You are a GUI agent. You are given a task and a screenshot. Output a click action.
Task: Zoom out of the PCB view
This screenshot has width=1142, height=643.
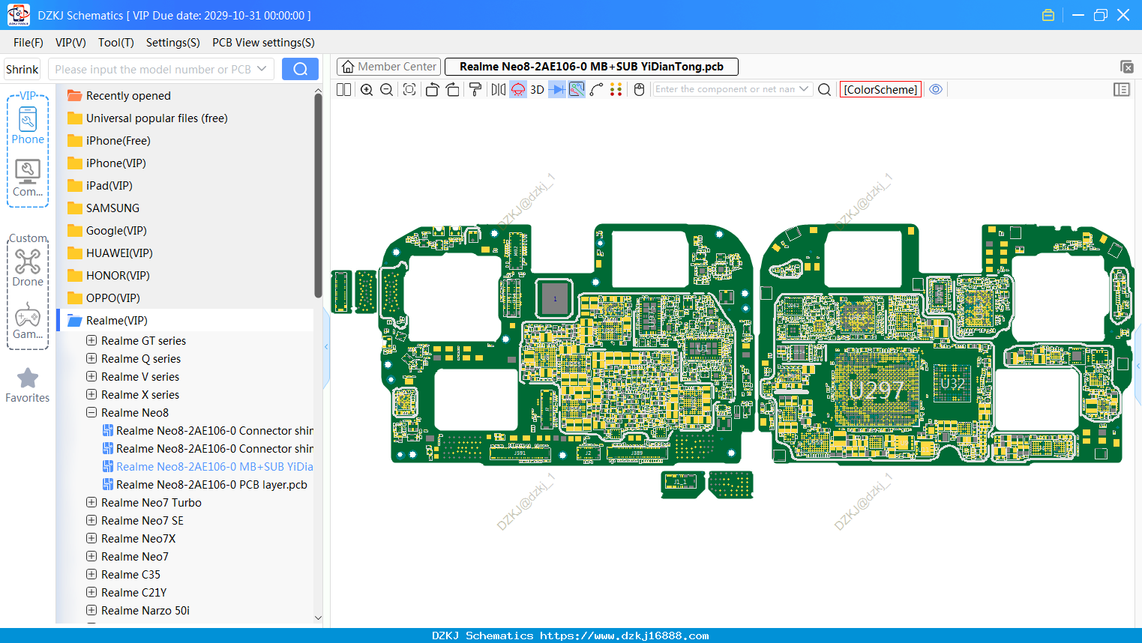386,90
